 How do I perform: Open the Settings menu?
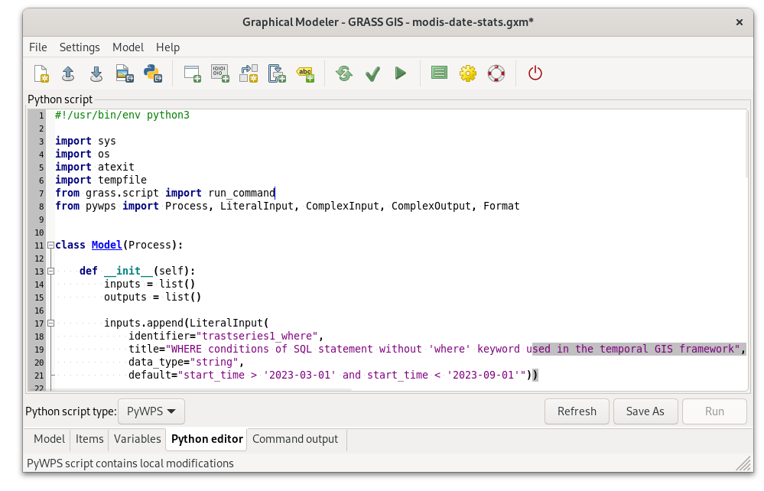pos(80,47)
